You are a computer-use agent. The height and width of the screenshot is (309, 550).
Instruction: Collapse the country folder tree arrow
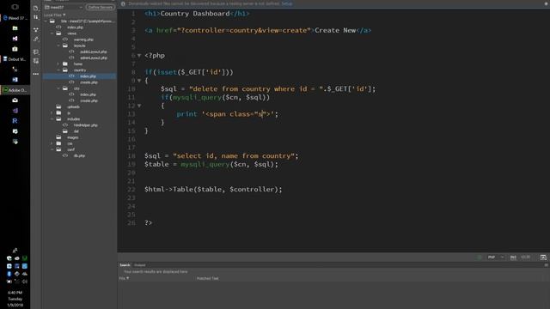58,70
